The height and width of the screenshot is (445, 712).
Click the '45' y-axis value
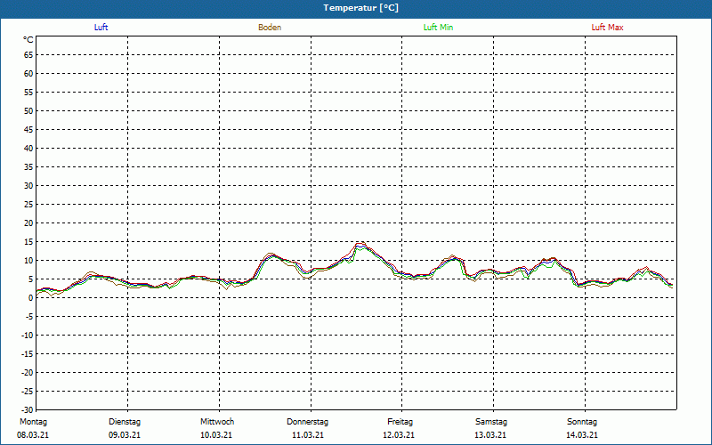28,130
